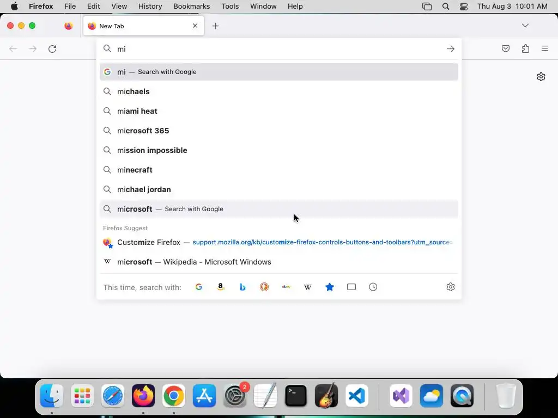Open Control Center in menu bar
The height and width of the screenshot is (418, 558).
pos(463,7)
